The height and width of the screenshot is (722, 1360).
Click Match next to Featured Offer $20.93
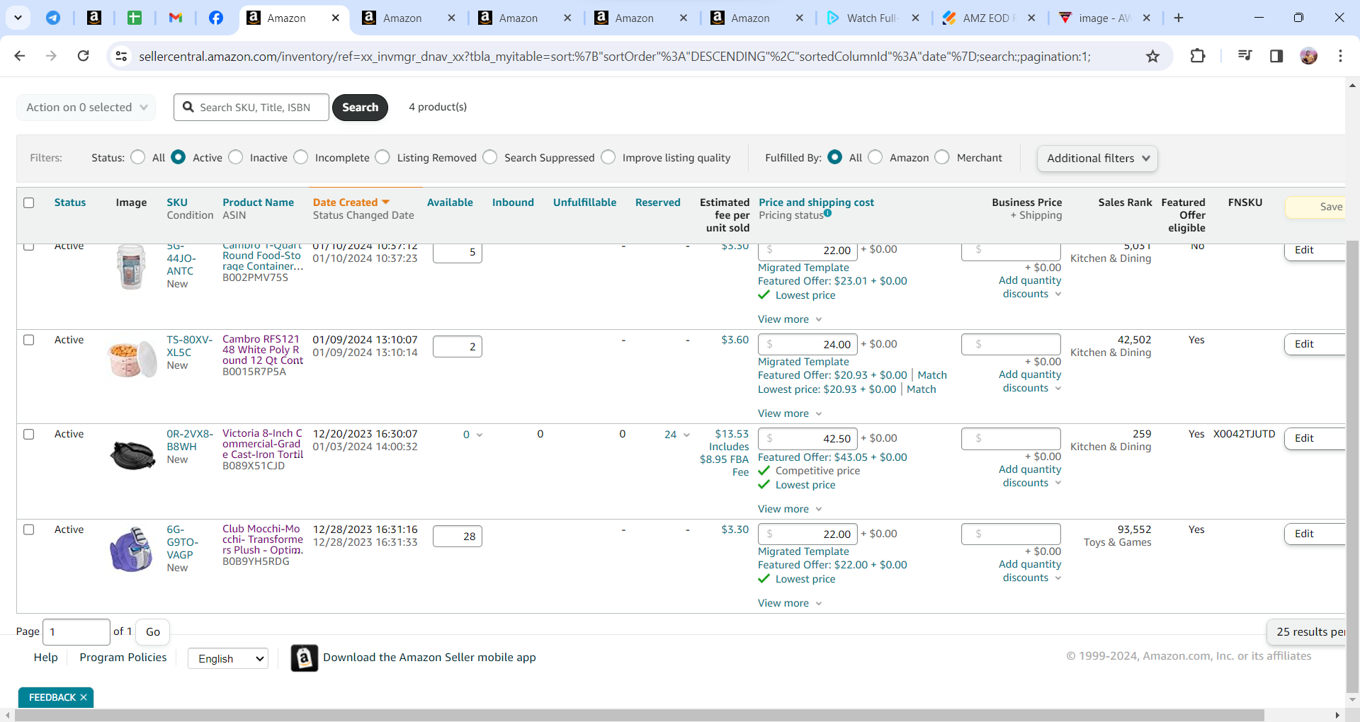coord(932,375)
